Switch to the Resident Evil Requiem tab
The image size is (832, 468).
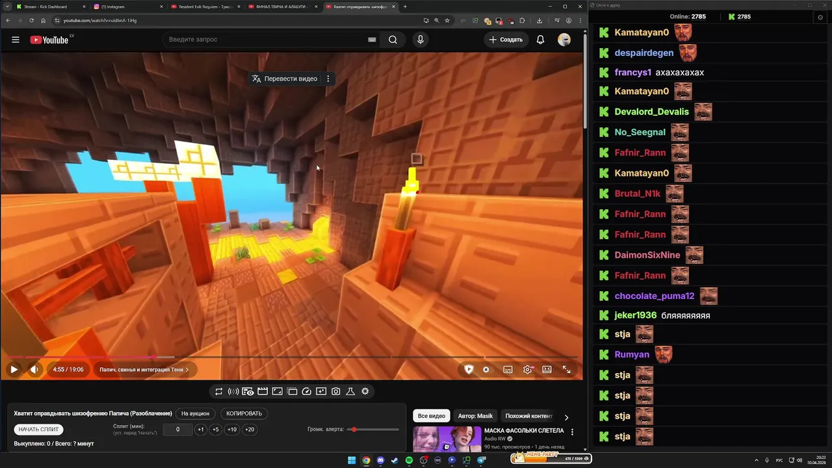(205, 6)
